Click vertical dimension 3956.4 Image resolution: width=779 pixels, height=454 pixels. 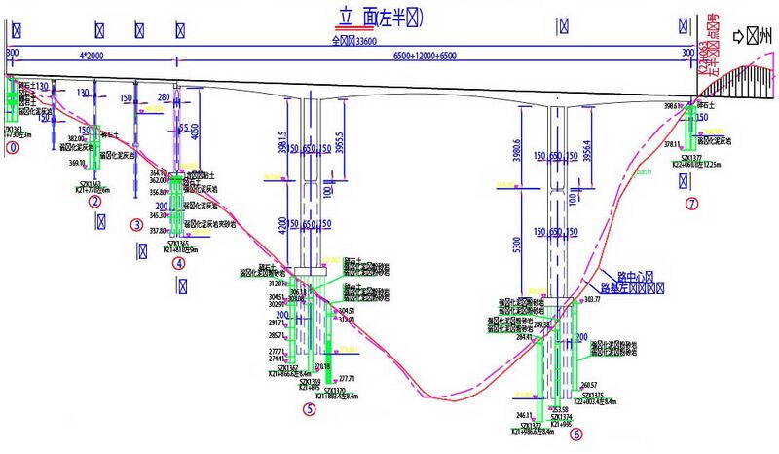(588, 150)
